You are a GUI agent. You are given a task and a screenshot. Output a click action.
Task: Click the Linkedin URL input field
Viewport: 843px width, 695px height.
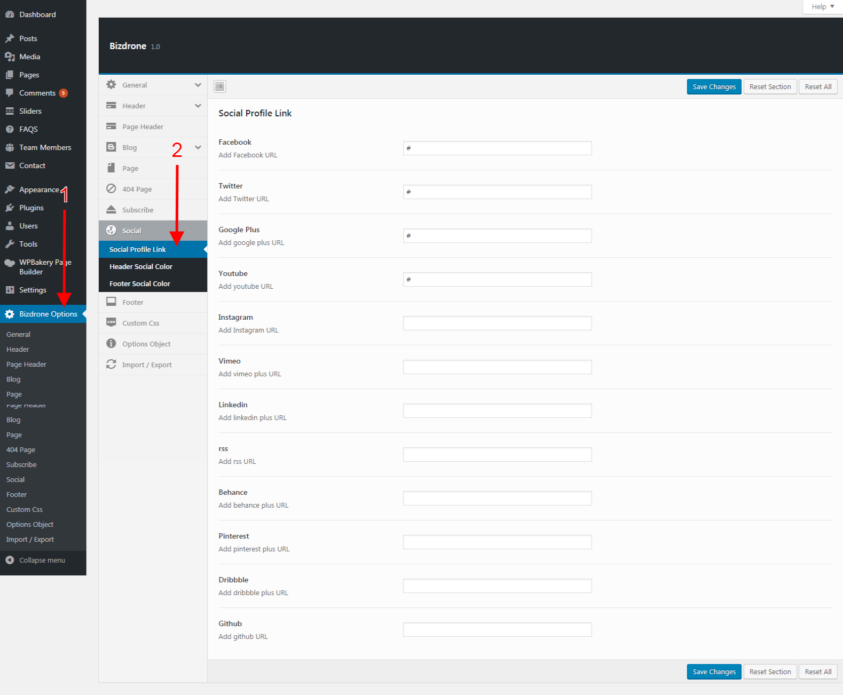tap(497, 410)
